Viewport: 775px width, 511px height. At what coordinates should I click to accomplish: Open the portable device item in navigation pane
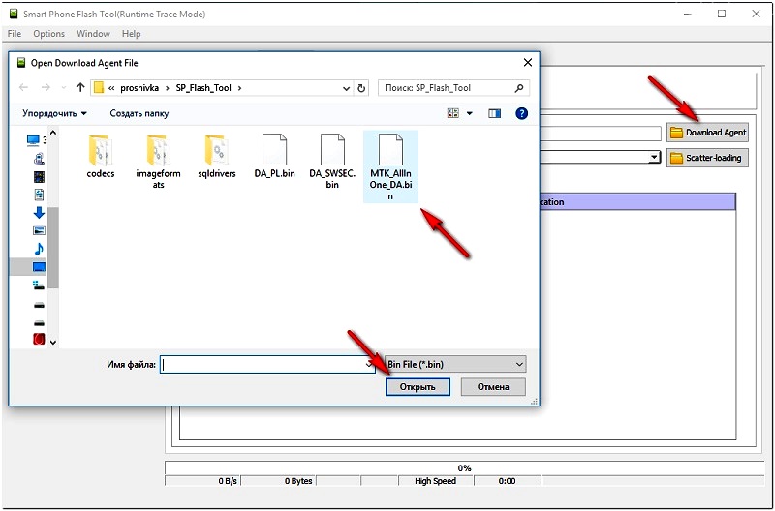pos(39,159)
